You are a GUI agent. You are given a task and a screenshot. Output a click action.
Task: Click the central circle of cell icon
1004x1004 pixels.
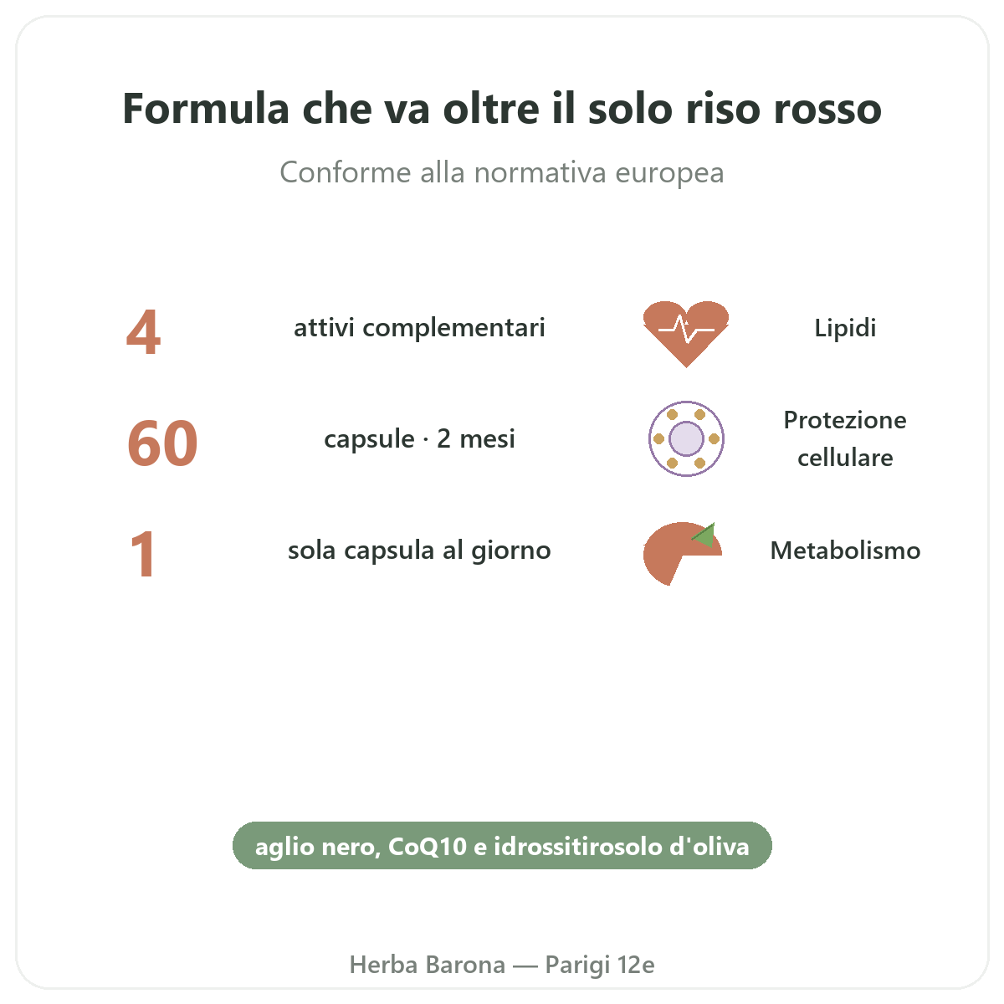(686, 438)
